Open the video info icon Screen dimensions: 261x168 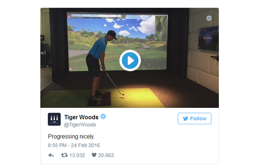(x=209, y=18)
